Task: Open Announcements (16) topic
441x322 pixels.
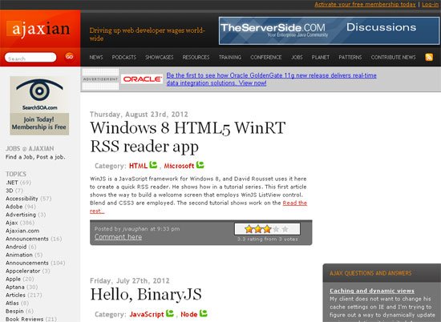Action: (27, 239)
